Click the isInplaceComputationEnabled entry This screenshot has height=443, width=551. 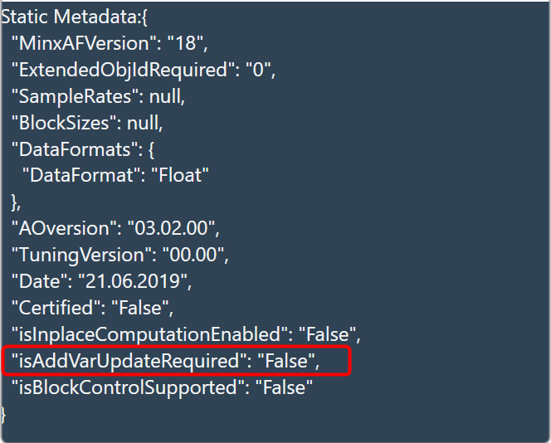click(x=186, y=334)
